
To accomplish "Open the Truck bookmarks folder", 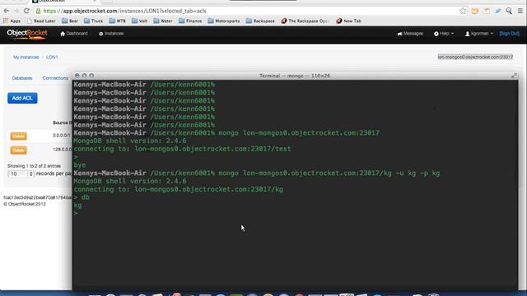I will point(93,21).
